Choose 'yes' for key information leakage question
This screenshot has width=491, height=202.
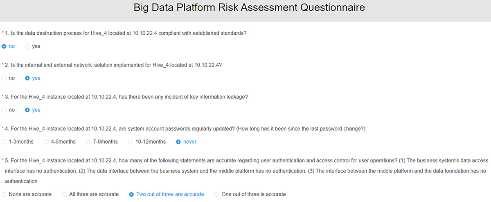(x=33, y=110)
